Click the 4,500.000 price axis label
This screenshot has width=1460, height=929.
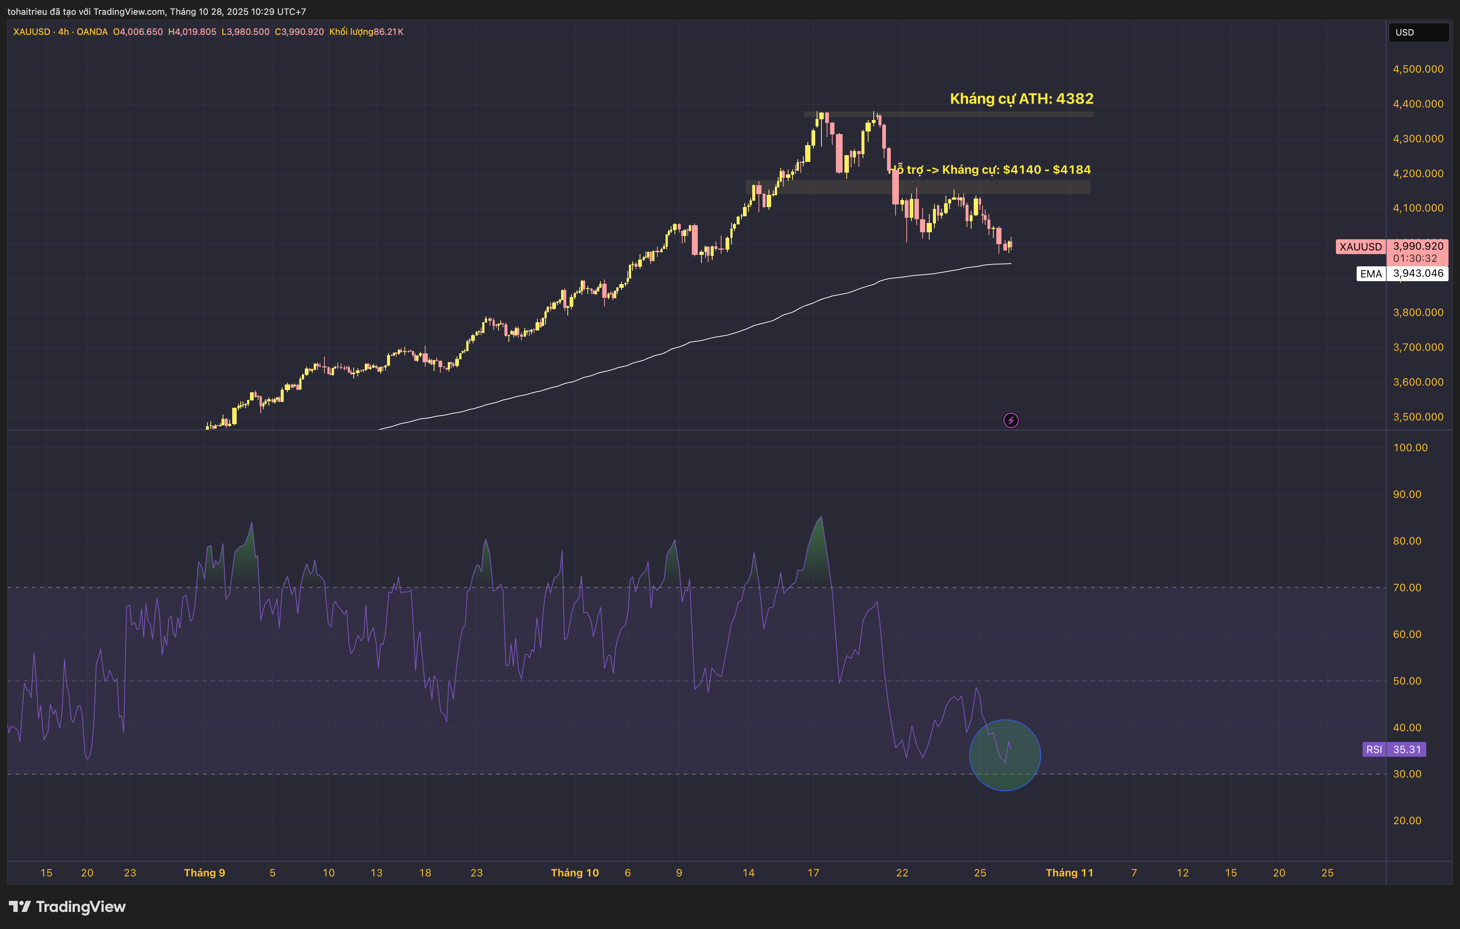1418,69
